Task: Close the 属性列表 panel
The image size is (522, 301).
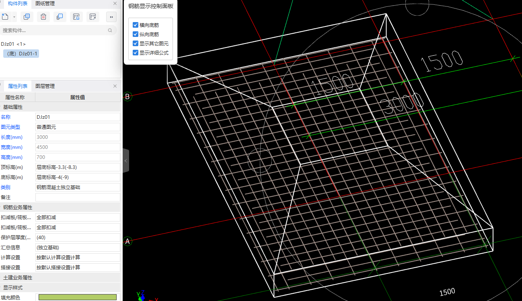Action: 115,86
